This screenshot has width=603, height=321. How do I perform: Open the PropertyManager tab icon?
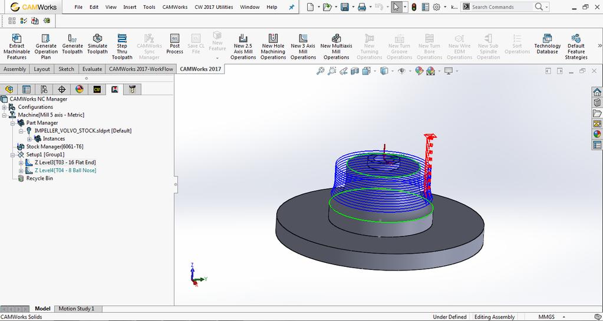[x=27, y=89]
